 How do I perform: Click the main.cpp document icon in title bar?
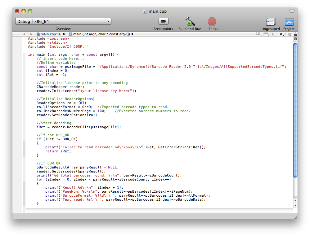click(145, 11)
